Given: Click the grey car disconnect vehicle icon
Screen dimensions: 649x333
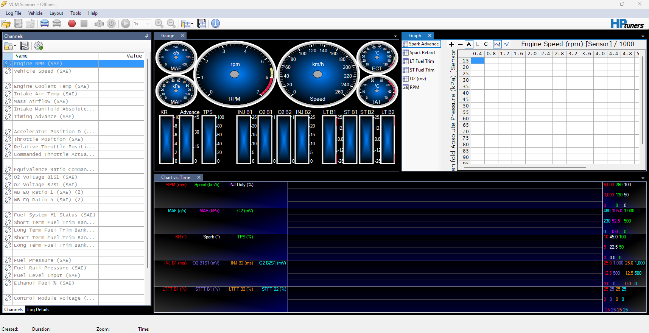Looking at the screenshot, I should 57,23.
